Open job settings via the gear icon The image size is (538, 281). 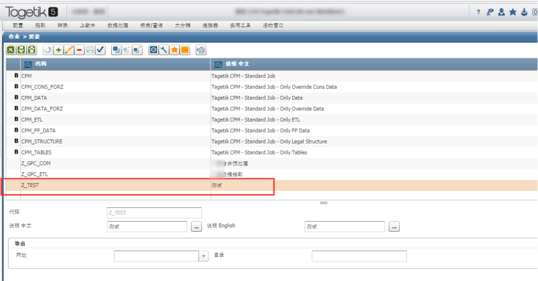[x=154, y=50]
